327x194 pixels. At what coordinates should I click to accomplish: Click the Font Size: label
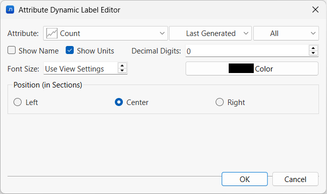click(24, 69)
